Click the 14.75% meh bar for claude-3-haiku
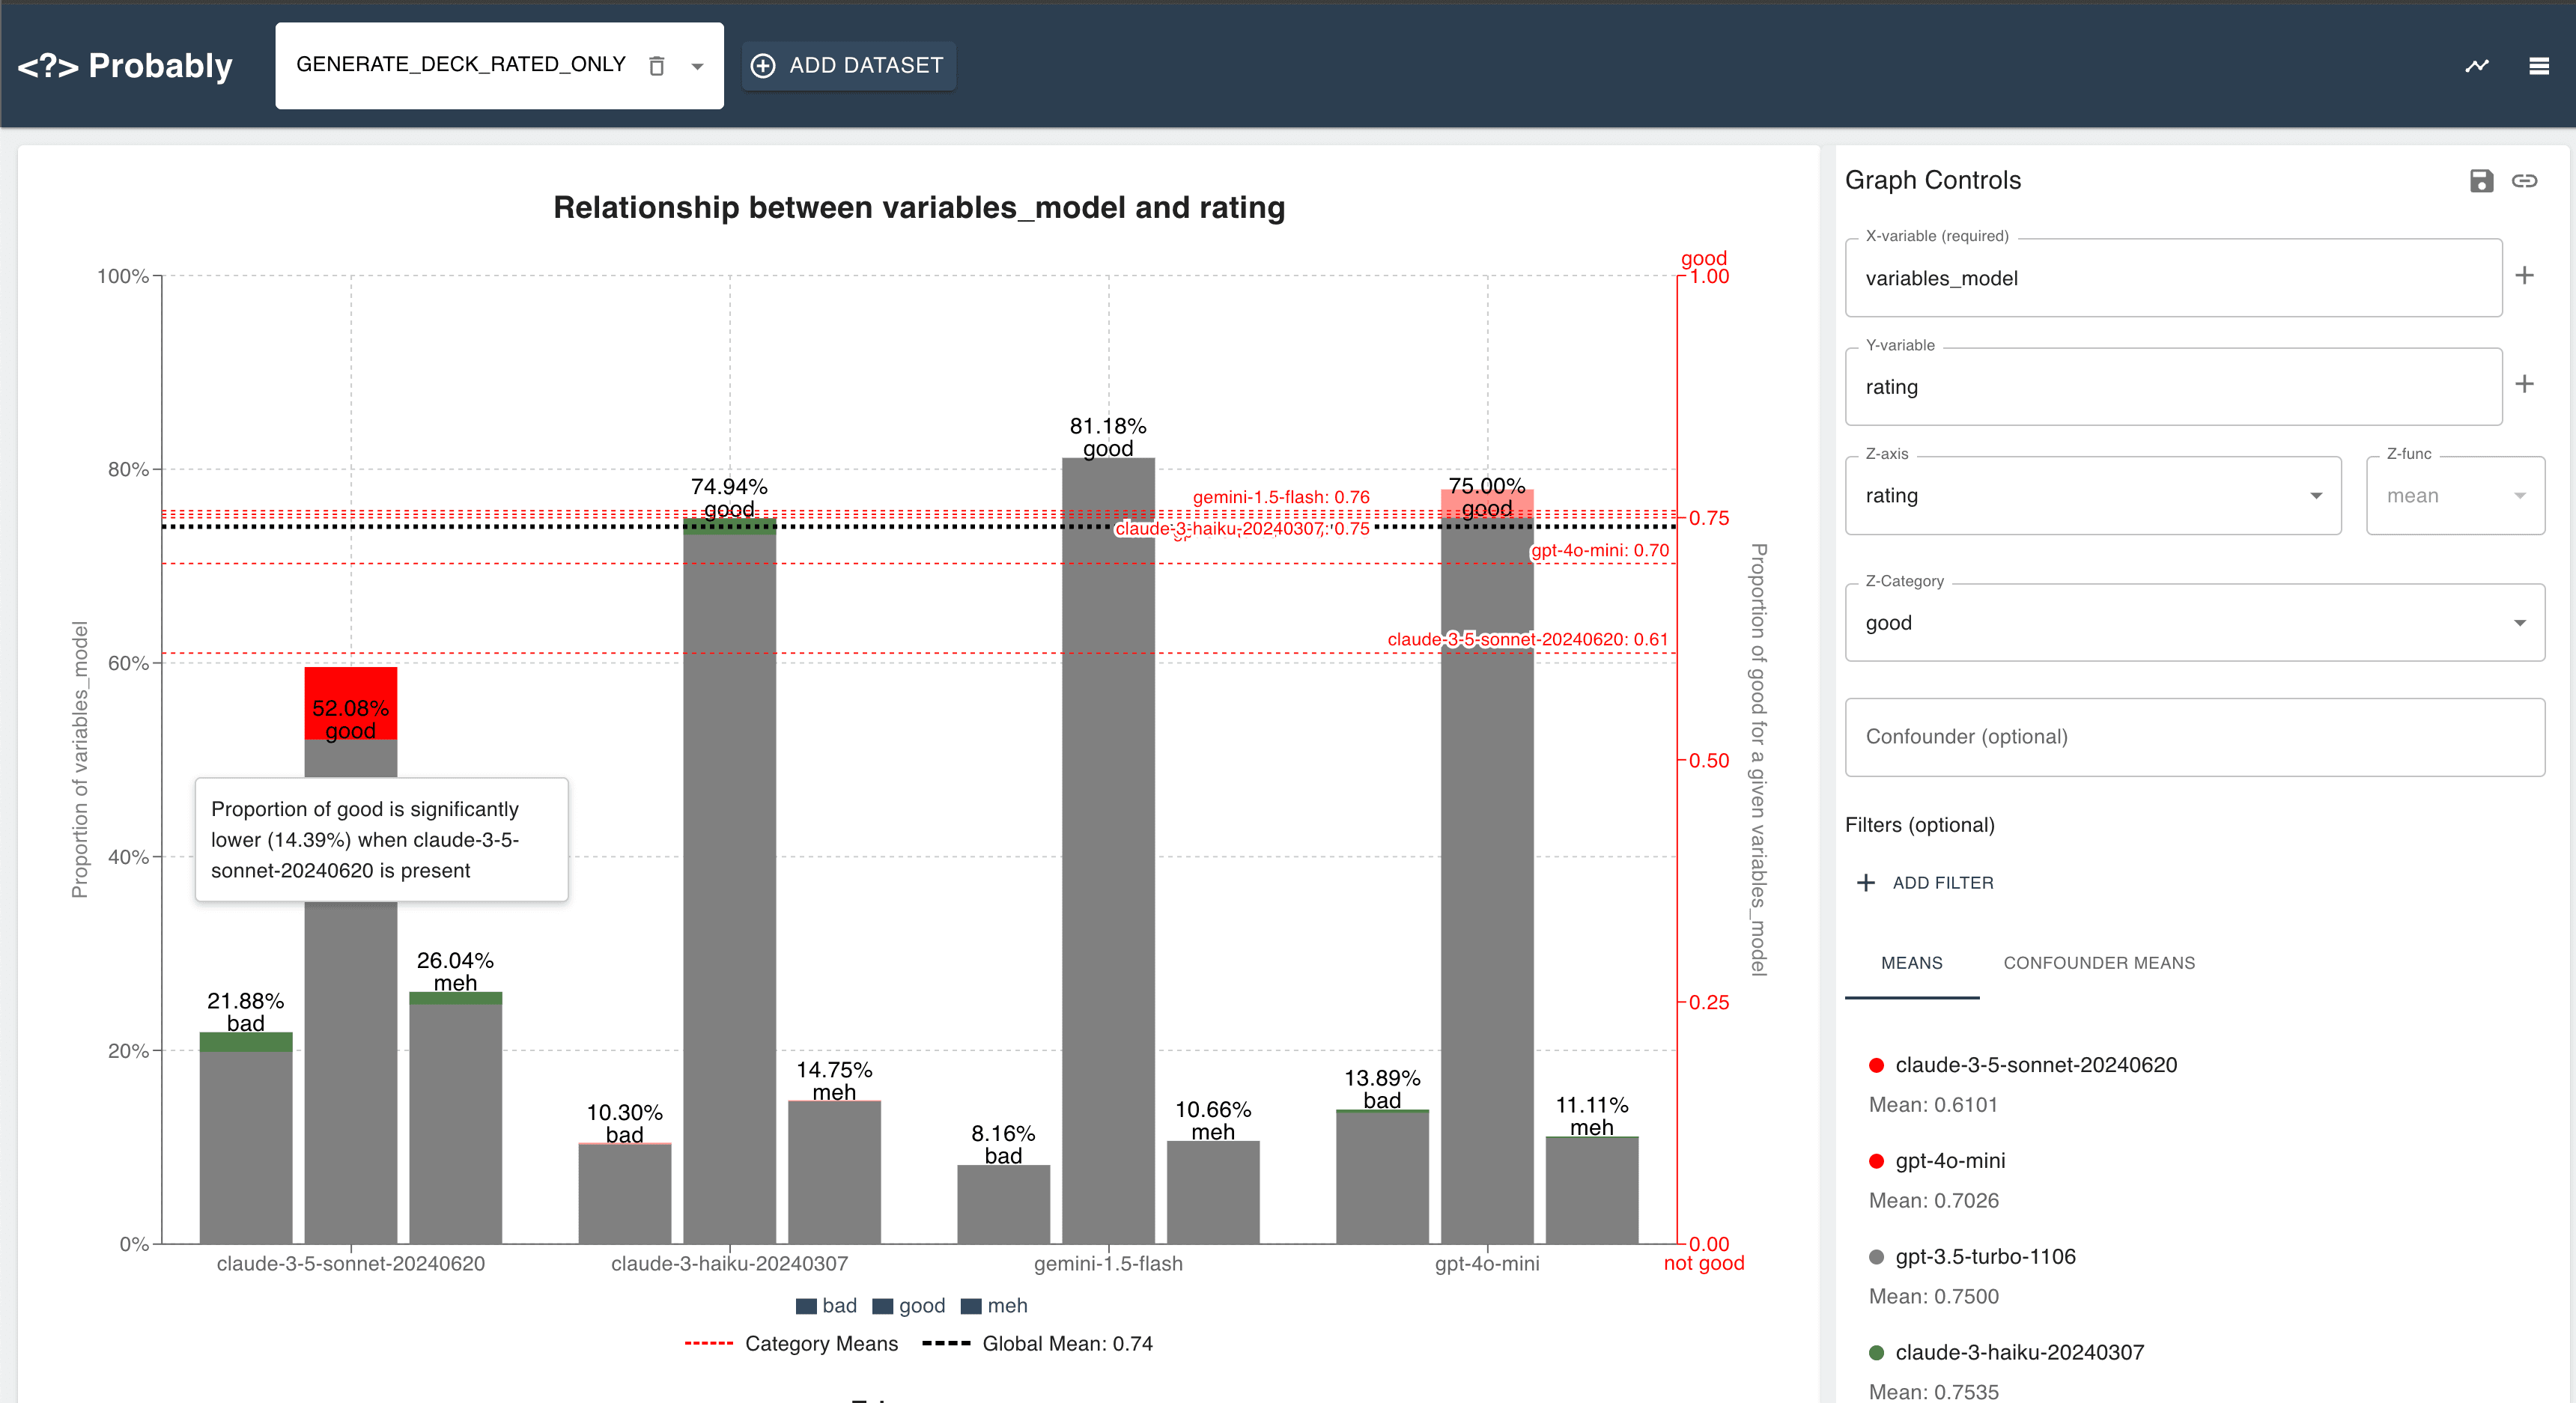2576x1403 pixels. tap(834, 1172)
